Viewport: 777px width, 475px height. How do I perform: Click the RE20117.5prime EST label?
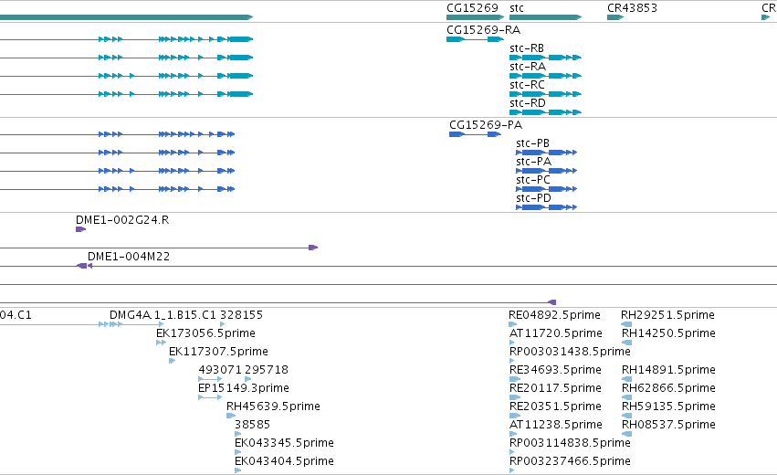point(555,388)
